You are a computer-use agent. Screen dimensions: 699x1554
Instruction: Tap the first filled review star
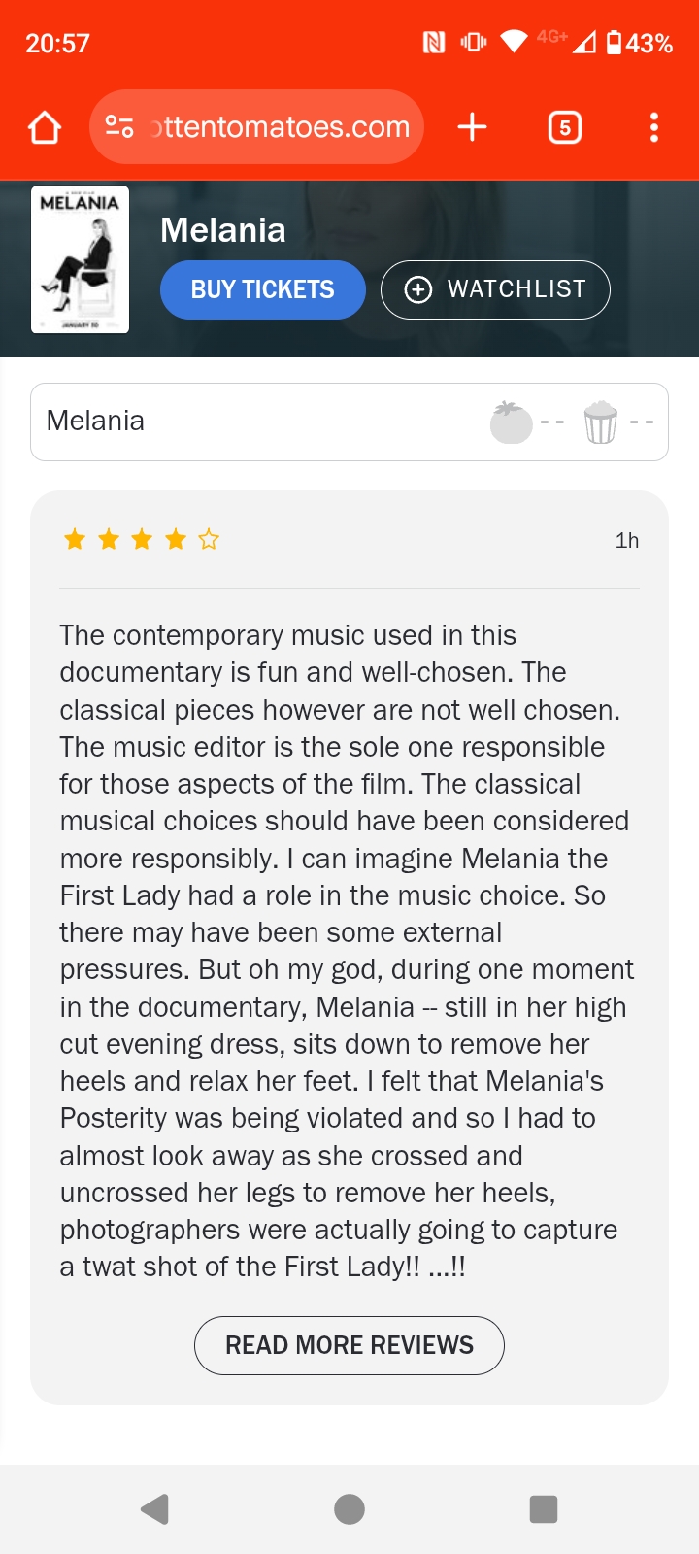pyautogui.click(x=75, y=539)
